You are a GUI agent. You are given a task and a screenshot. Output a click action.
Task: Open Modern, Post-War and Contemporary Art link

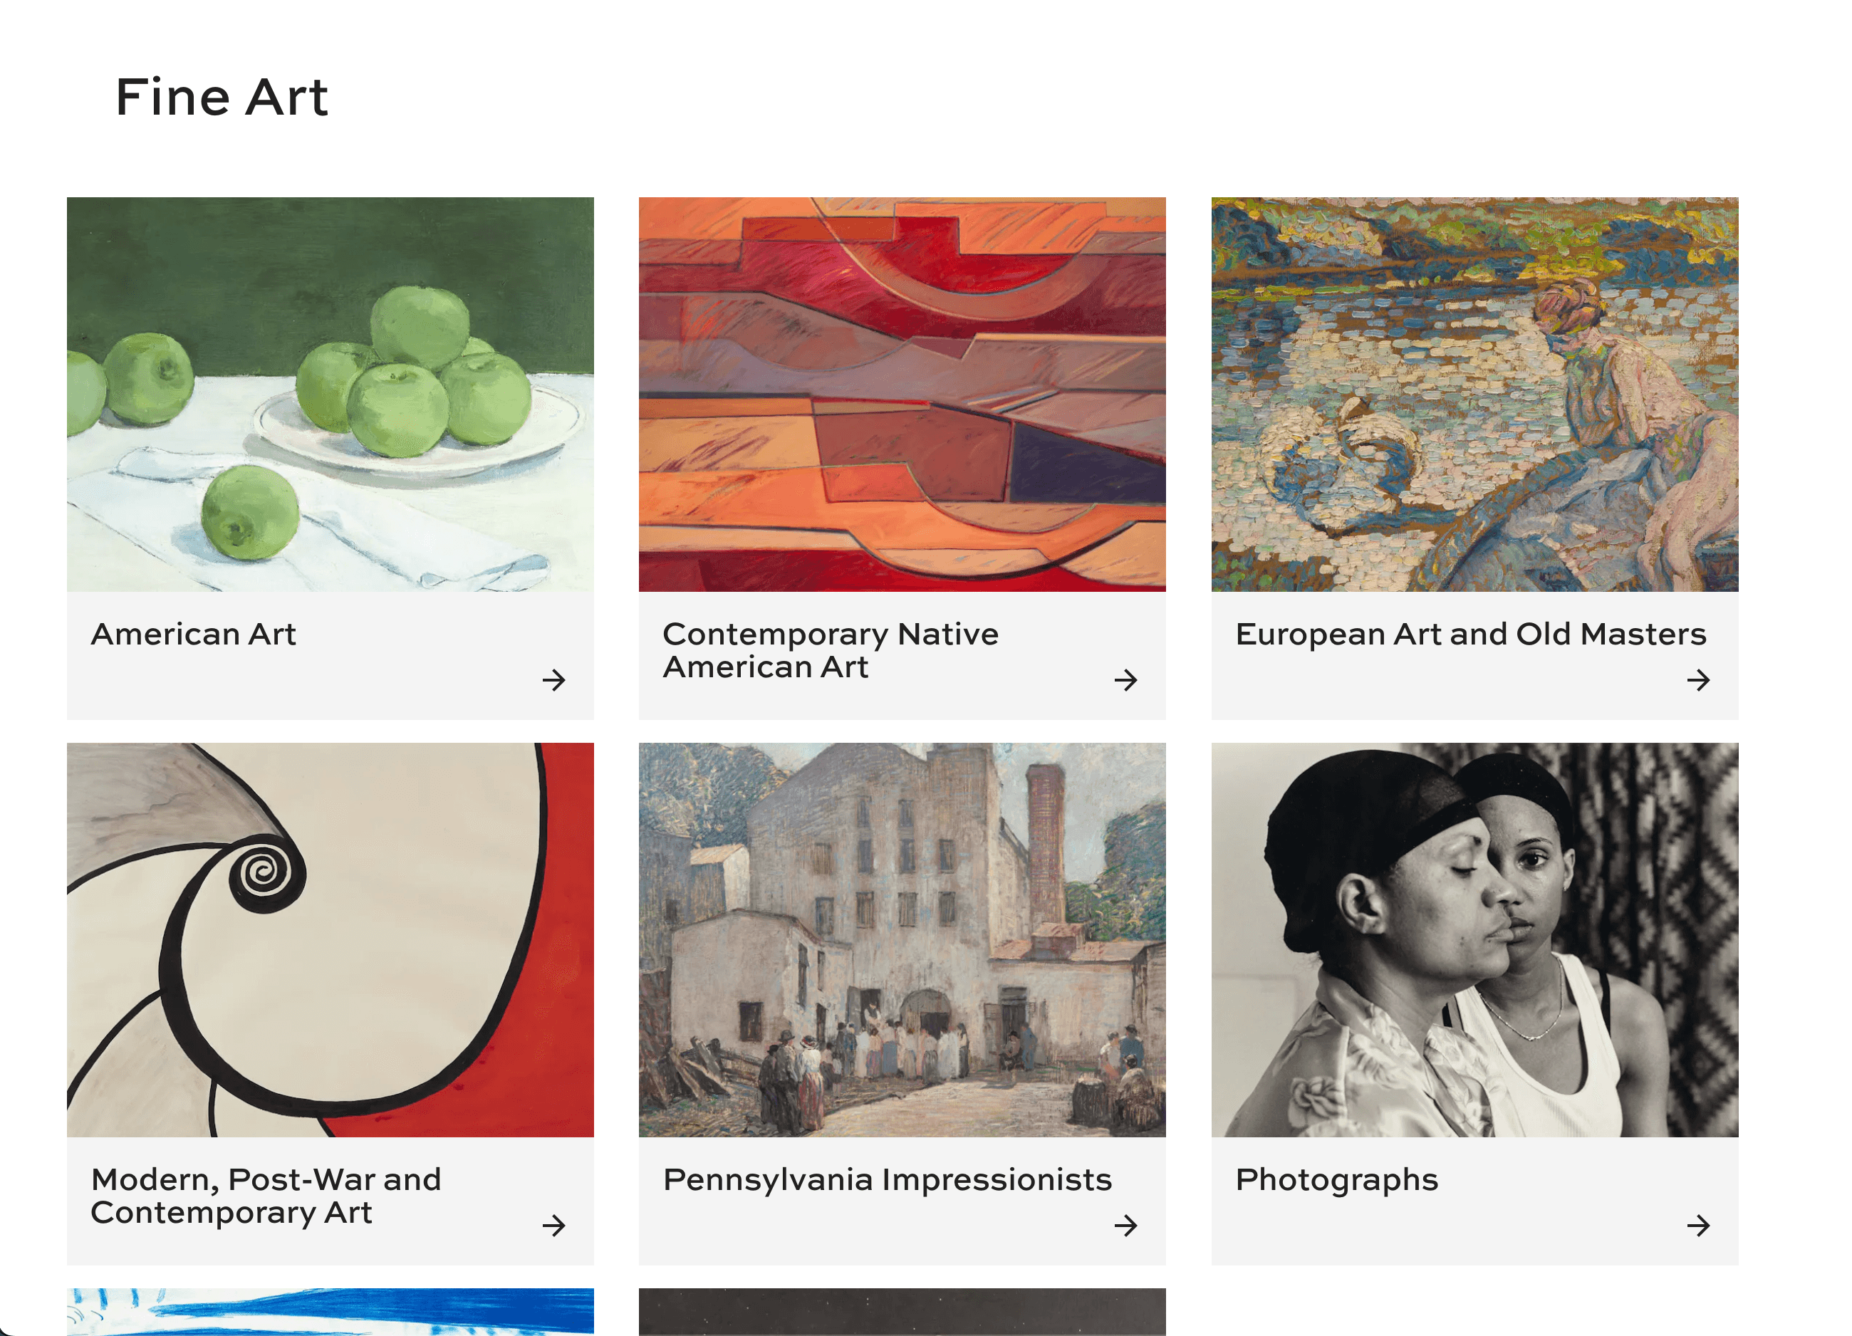pos(266,1196)
